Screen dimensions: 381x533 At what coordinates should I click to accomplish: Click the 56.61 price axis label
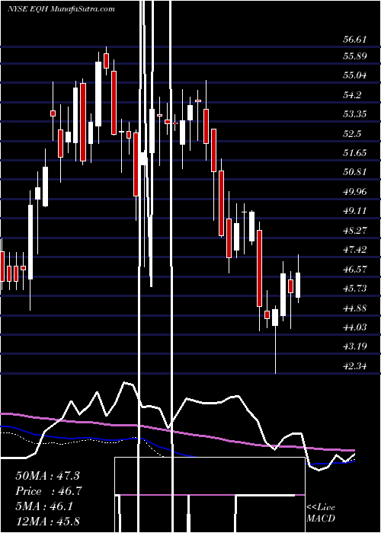tap(355, 40)
